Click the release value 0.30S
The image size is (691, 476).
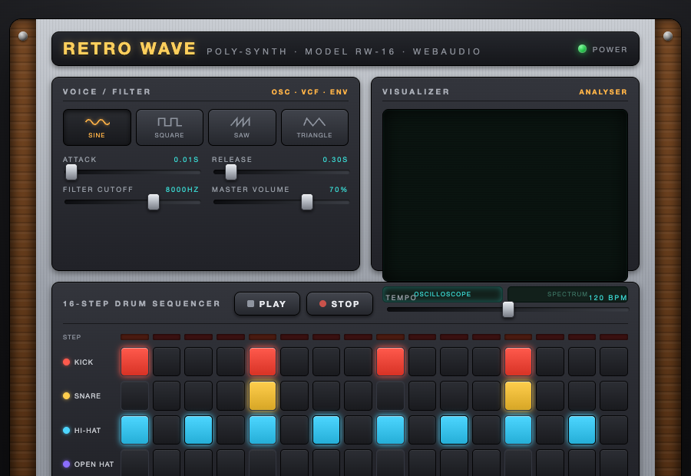[x=336, y=160]
